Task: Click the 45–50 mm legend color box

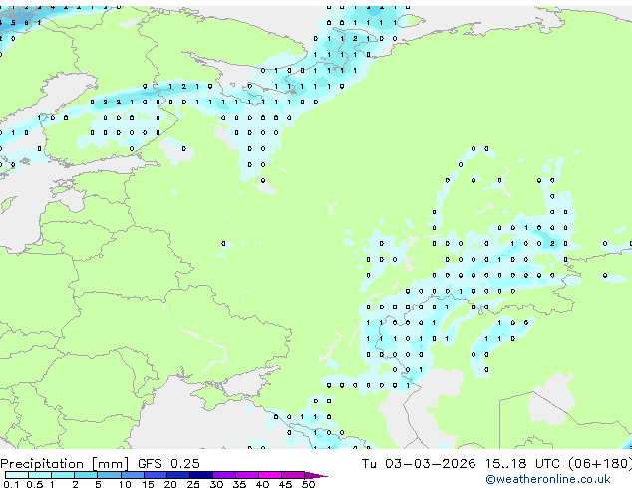Action: (293, 475)
